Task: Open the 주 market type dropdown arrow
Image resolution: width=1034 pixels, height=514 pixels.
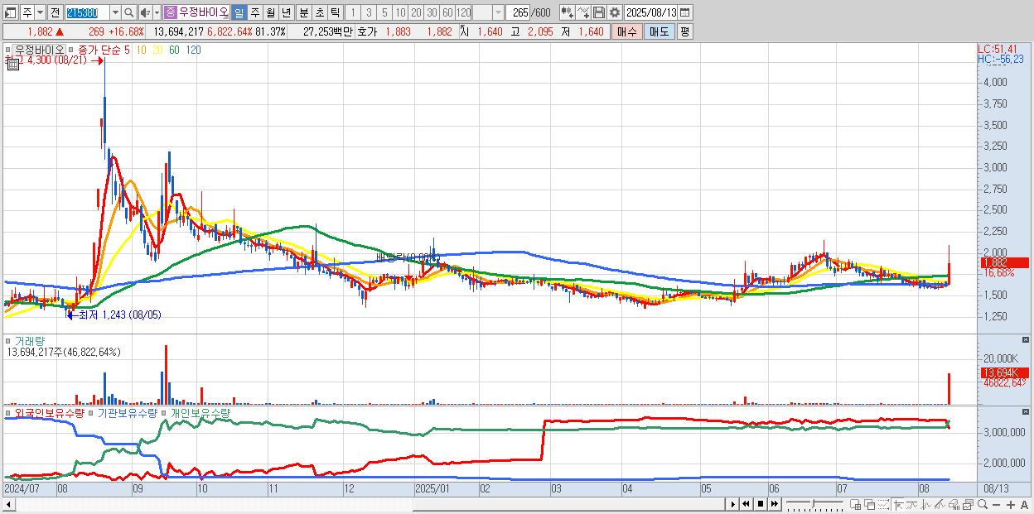Action: (40, 12)
